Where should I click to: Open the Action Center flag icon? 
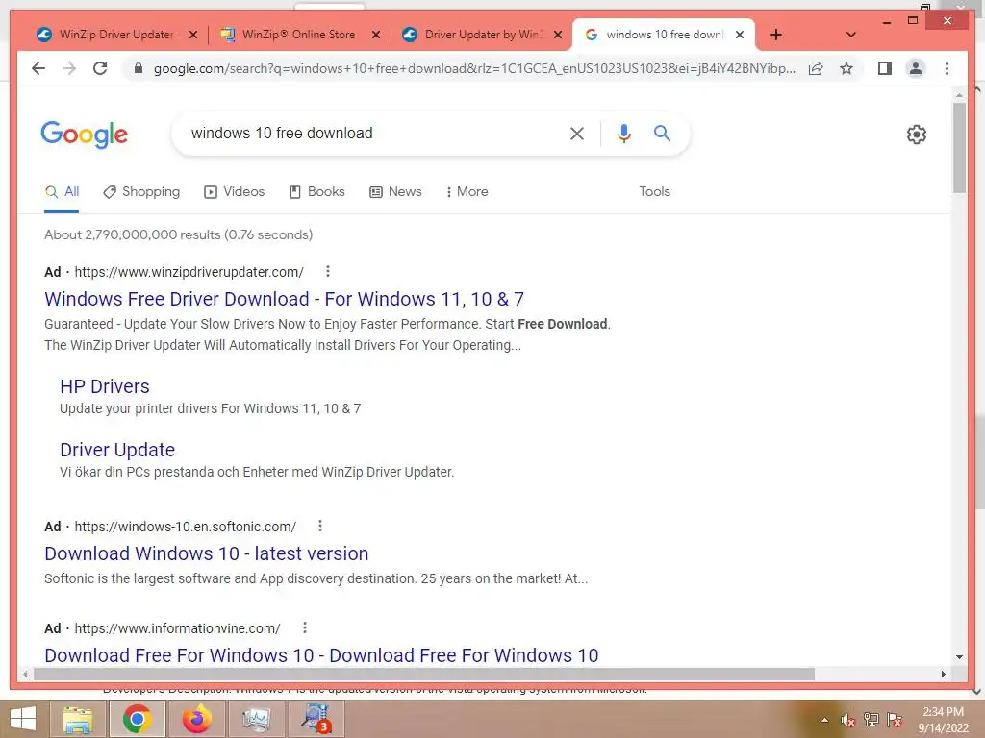click(895, 720)
